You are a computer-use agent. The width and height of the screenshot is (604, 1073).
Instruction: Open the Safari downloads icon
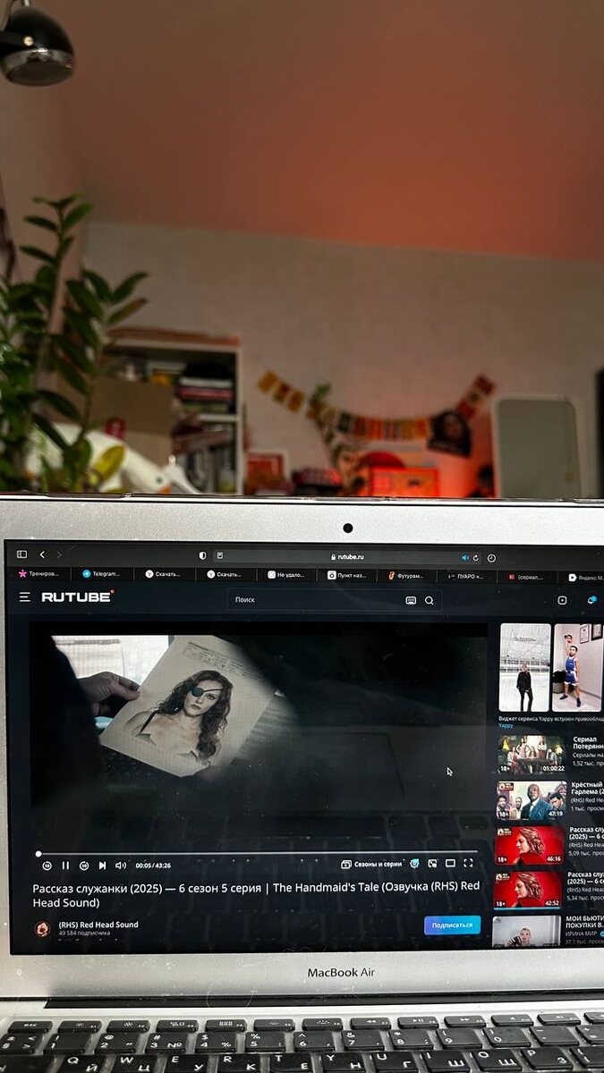(x=491, y=557)
